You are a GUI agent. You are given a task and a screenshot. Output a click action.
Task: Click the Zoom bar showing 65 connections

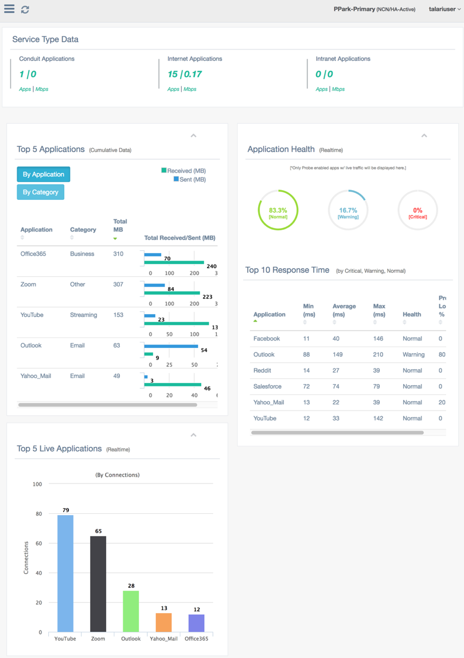point(98,584)
